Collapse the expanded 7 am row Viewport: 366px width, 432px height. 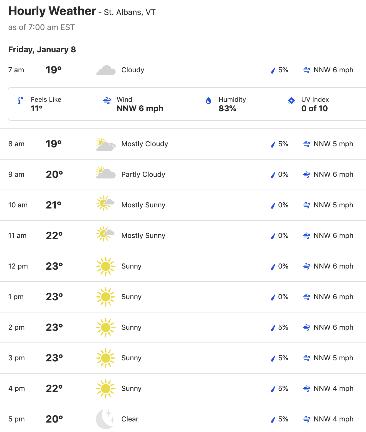pyautogui.click(x=183, y=70)
